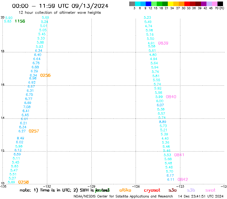The height and width of the screenshot is (199, 227).
Task: Click the yellow 24 ft legend swatch
Action: [171, 4]
